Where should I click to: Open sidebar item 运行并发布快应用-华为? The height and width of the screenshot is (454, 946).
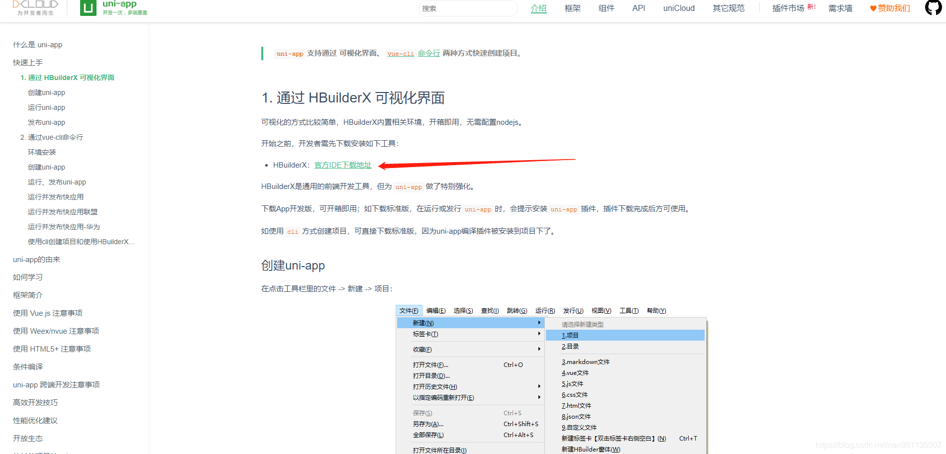pyautogui.click(x=64, y=227)
